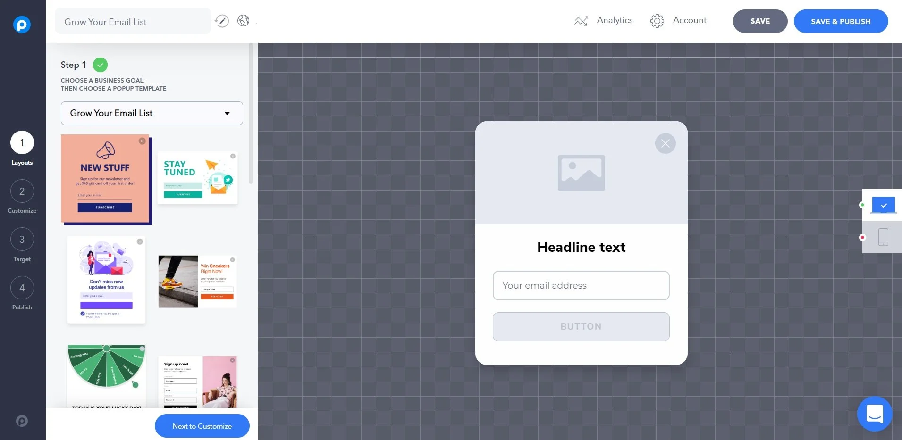Click the Your email address field
Screen dimensions: 902x440
(x=581, y=285)
